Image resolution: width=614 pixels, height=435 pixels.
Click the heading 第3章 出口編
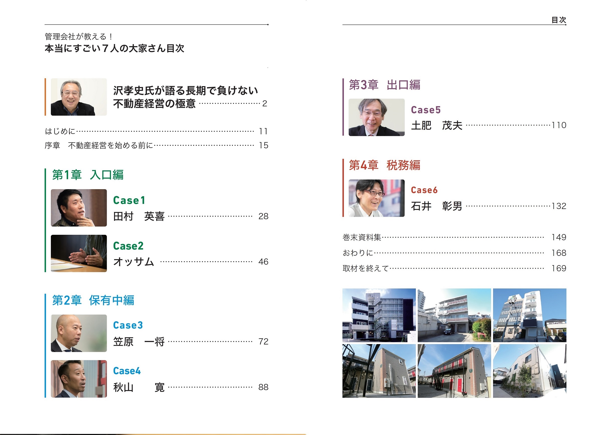point(385,85)
